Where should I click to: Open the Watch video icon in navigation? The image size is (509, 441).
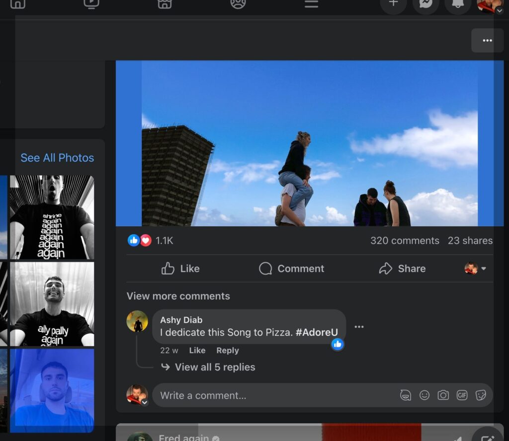(x=91, y=4)
